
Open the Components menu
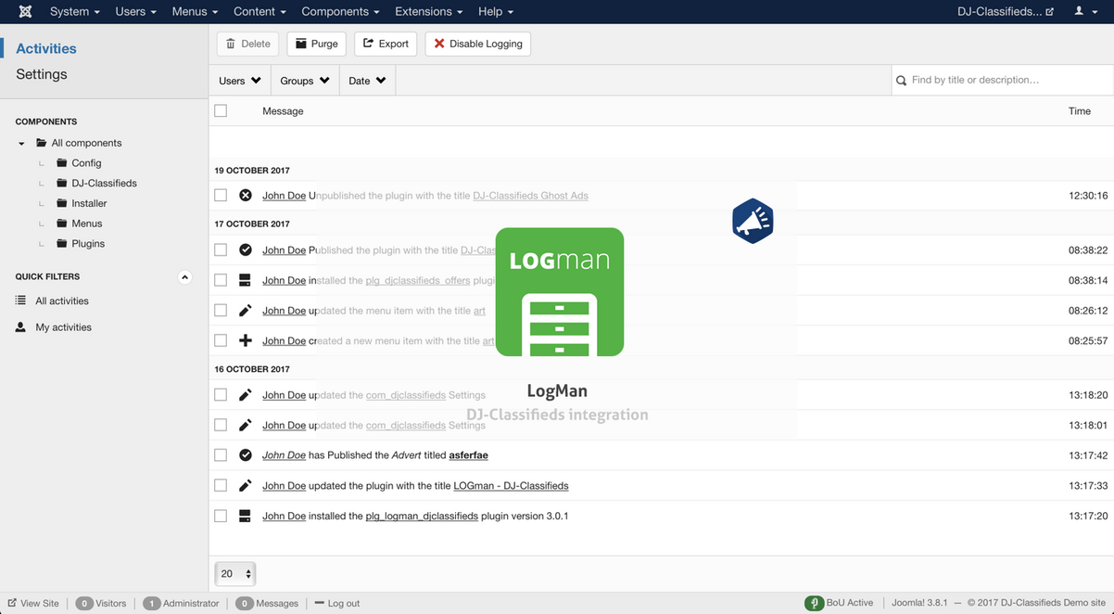tap(341, 11)
